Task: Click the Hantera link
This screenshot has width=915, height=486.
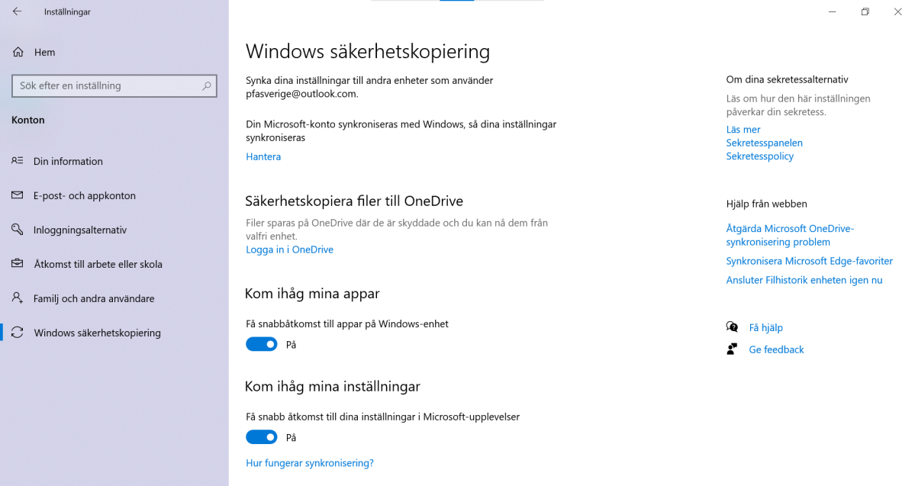Action: (263, 156)
